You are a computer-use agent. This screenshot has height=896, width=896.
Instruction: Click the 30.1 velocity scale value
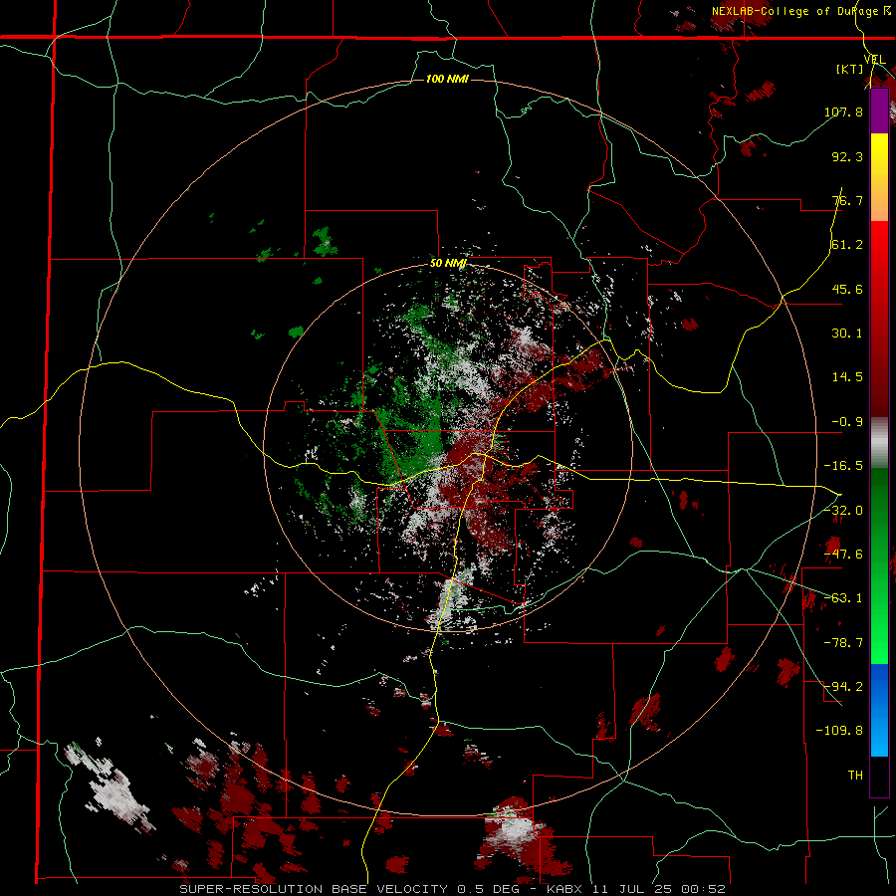click(x=847, y=334)
